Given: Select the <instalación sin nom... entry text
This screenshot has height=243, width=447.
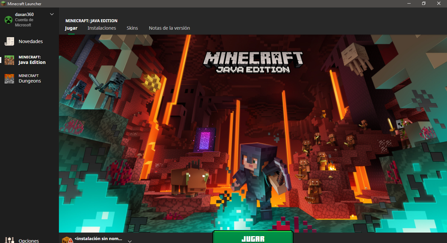Looking at the screenshot, I should [98, 239].
